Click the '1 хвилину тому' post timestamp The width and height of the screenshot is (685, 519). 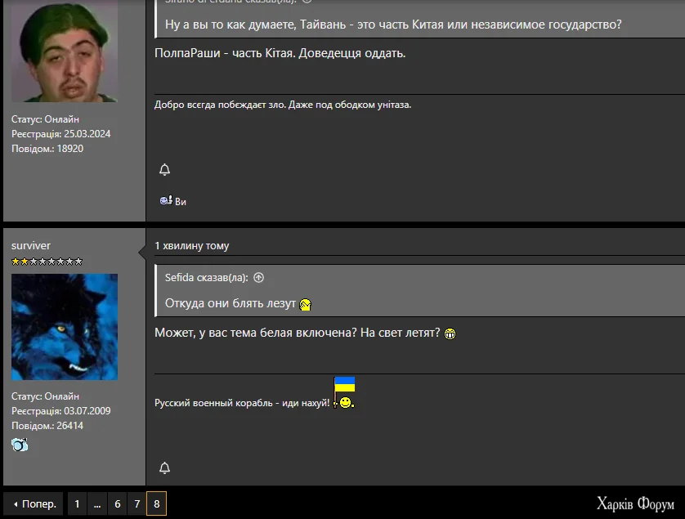tap(192, 245)
